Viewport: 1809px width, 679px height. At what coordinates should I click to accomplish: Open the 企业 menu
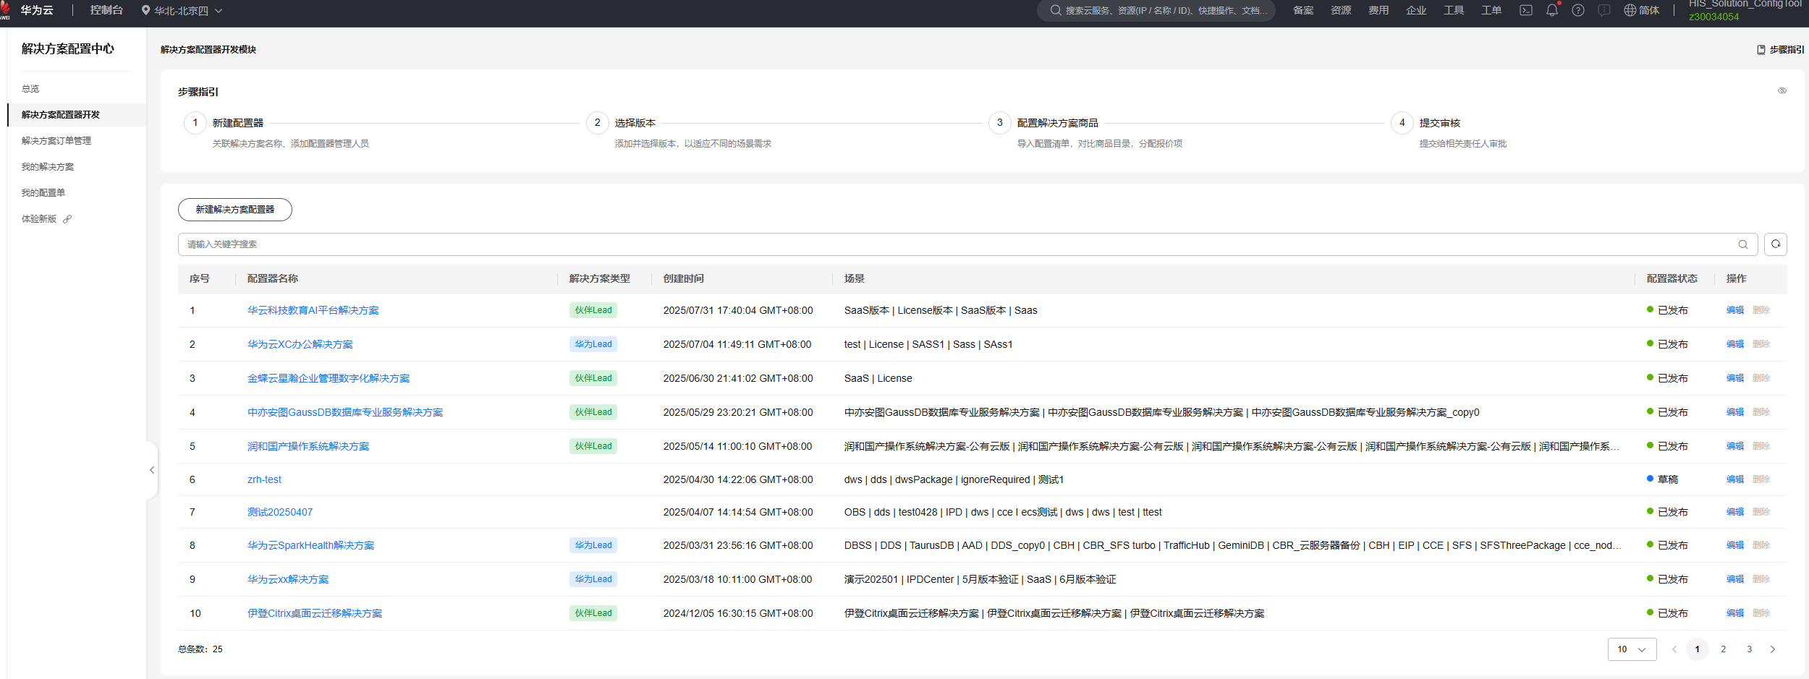point(1416,10)
